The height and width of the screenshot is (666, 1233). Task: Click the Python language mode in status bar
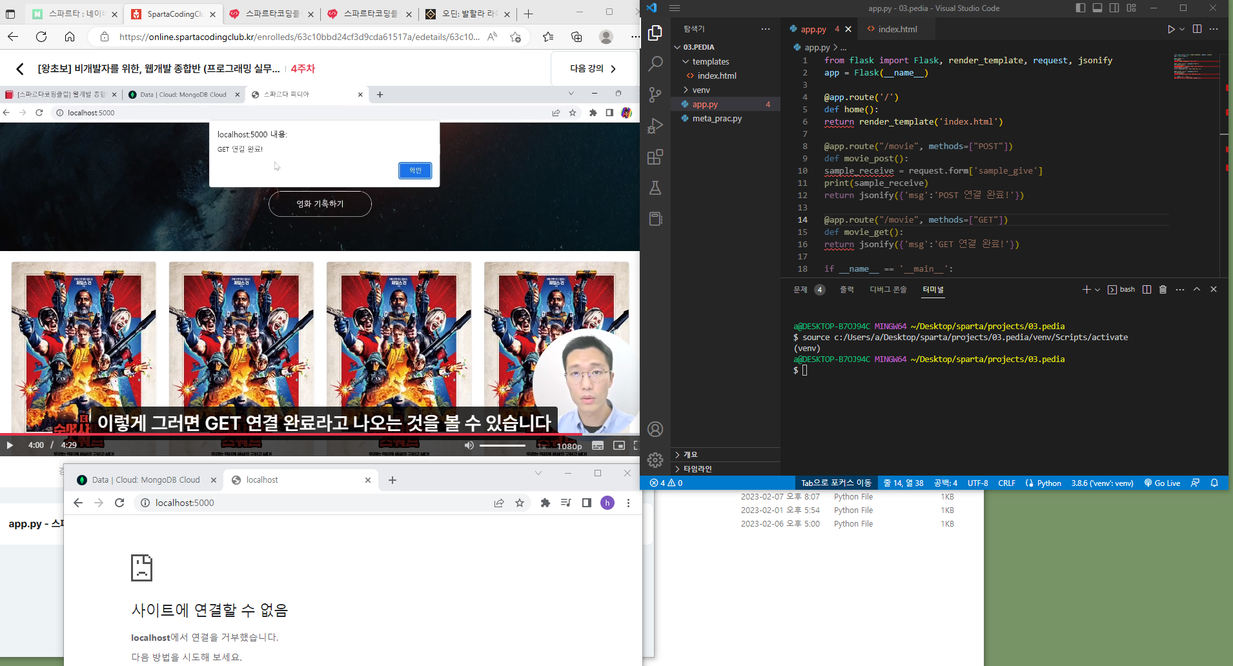(1049, 483)
